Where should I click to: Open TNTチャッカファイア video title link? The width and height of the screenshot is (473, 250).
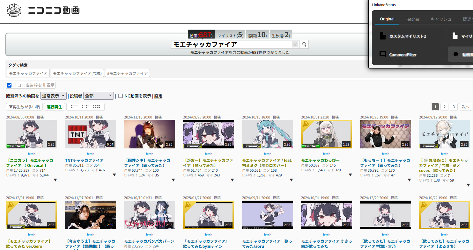coord(84,160)
